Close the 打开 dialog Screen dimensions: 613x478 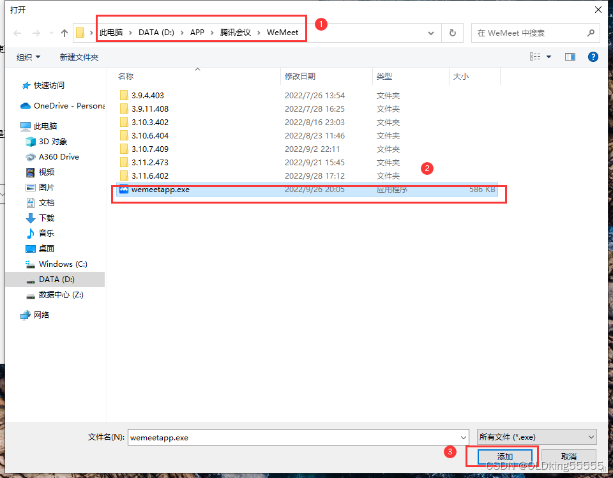pos(598,10)
